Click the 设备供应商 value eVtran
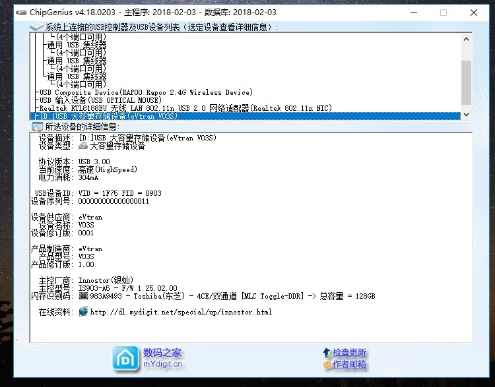The height and width of the screenshot is (387, 495). 90,217
